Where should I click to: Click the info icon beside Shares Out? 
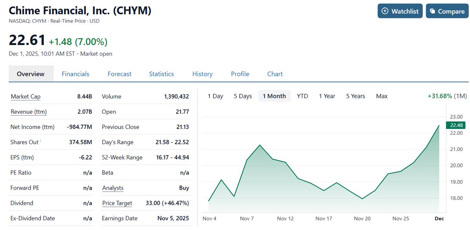tap(40, 141)
